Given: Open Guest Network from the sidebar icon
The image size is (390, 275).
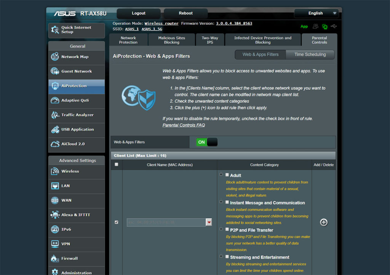Looking at the screenshot, I should point(55,71).
